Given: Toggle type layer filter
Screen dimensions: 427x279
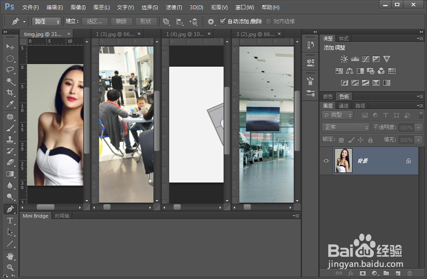Looking at the screenshot, I should [386, 115].
